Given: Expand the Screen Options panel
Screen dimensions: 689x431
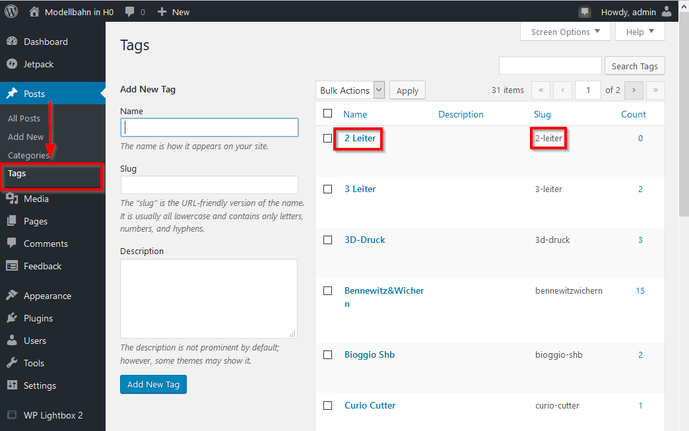Looking at the screenshot, I should [565, 32].
